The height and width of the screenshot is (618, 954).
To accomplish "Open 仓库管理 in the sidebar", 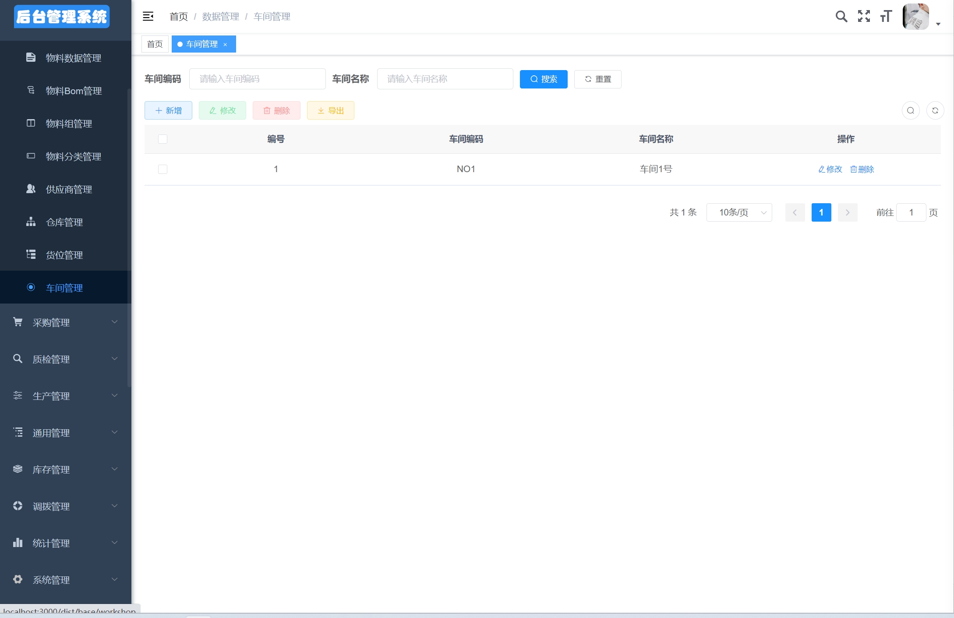I will 64,222.
